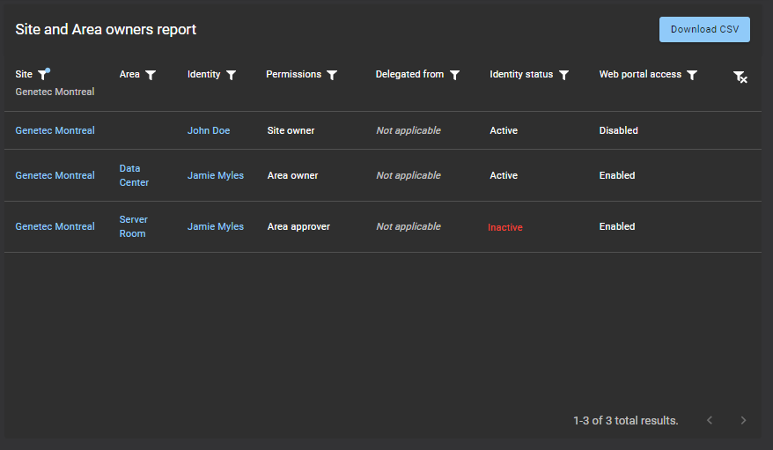Screen dimensions: 773x450
Task: Open Jamie Myles in Server Room row
Action: coord(216,226)
